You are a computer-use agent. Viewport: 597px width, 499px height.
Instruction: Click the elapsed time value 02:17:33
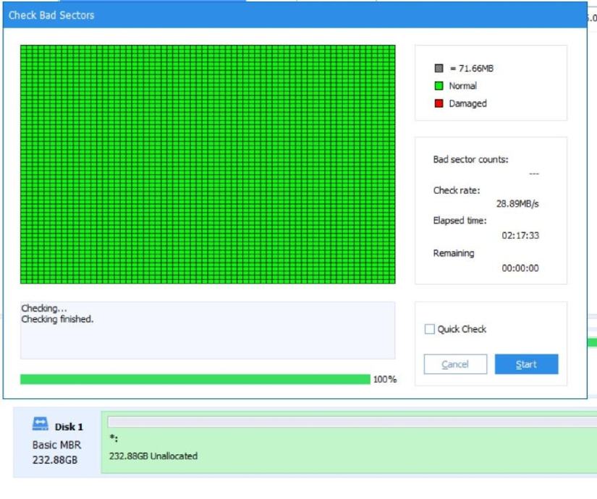coord(520,235)
